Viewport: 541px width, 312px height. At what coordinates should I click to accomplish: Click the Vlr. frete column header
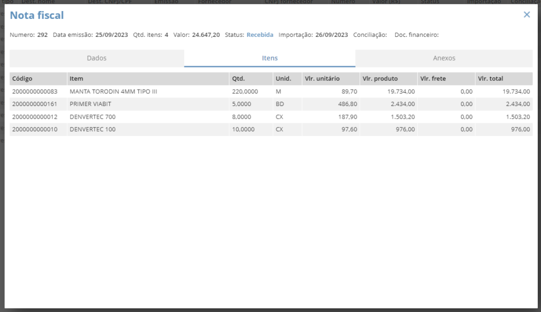coord(446,79)
